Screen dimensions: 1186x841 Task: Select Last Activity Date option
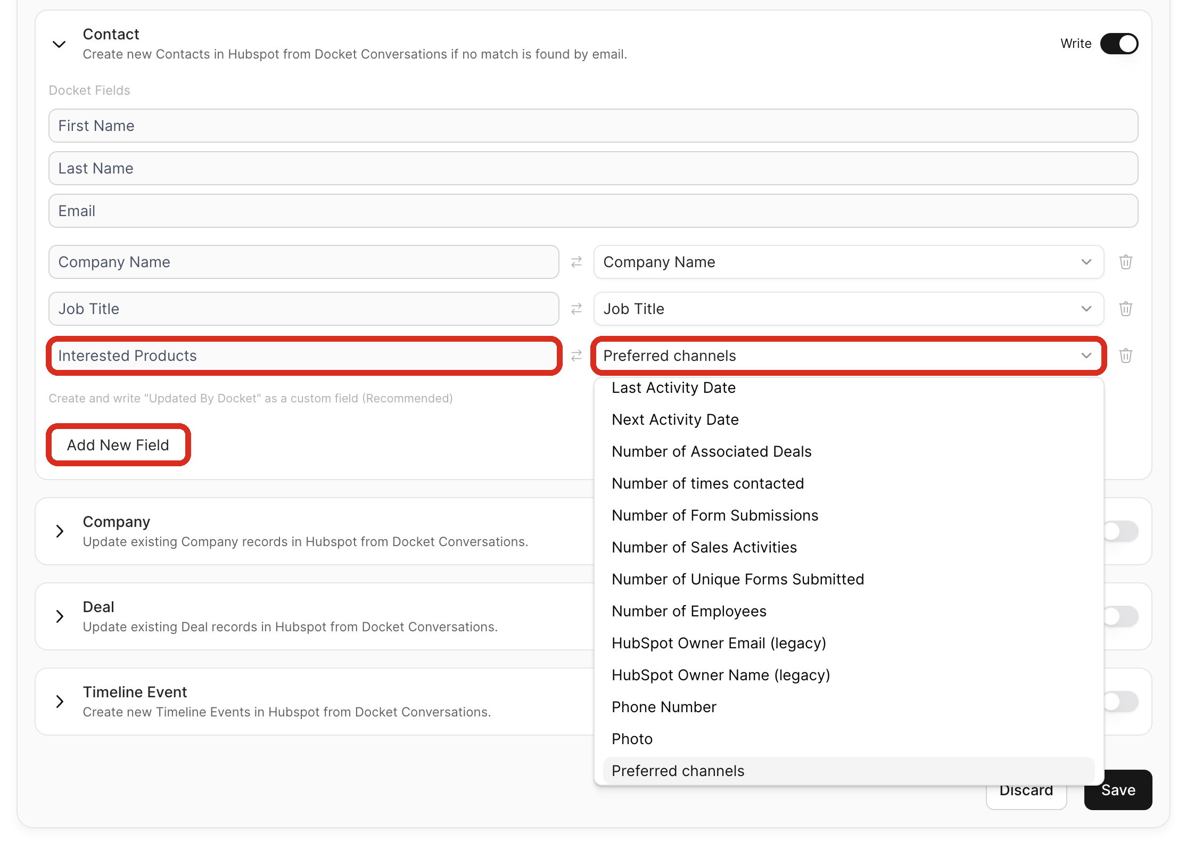coord(849,387)
